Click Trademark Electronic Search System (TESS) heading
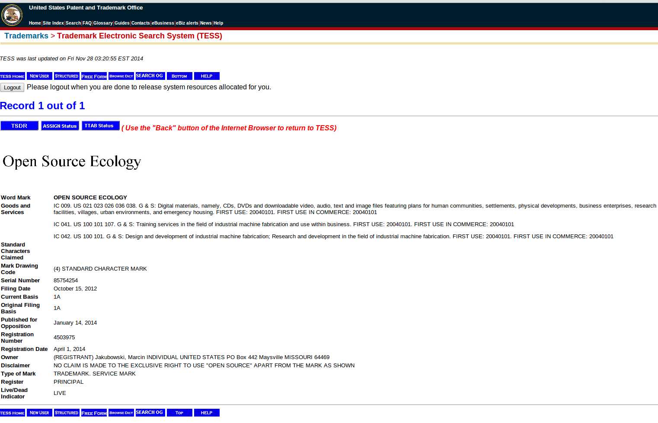 [140, 36]
